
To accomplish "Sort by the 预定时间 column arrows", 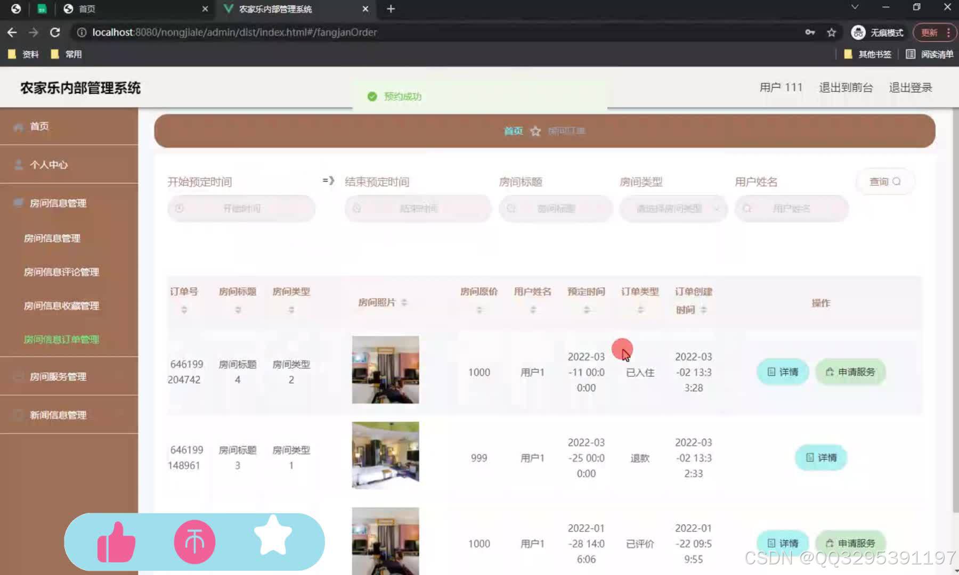I will click(x=587, y=309).
